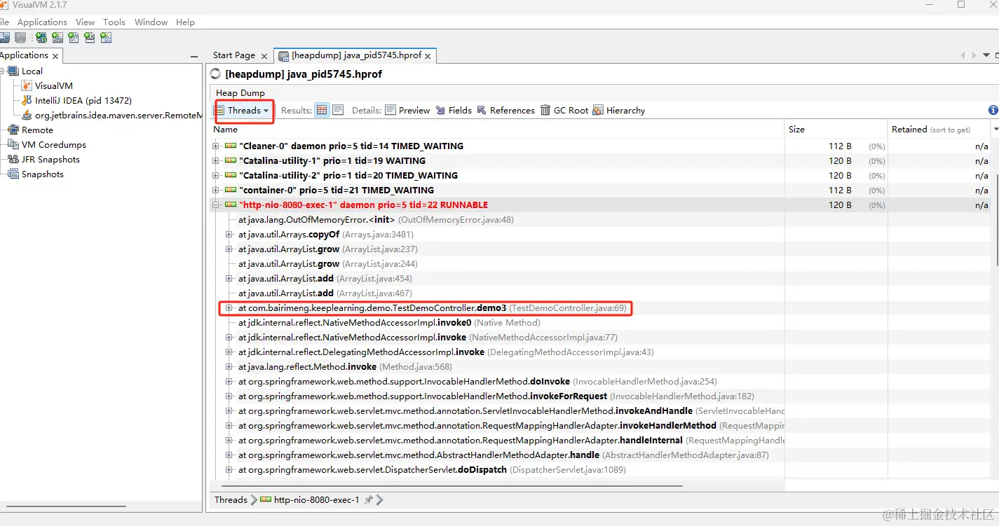Expand the Arrays.copyOf stack frame
Viewport: 999px width, 526px height.
229,235
